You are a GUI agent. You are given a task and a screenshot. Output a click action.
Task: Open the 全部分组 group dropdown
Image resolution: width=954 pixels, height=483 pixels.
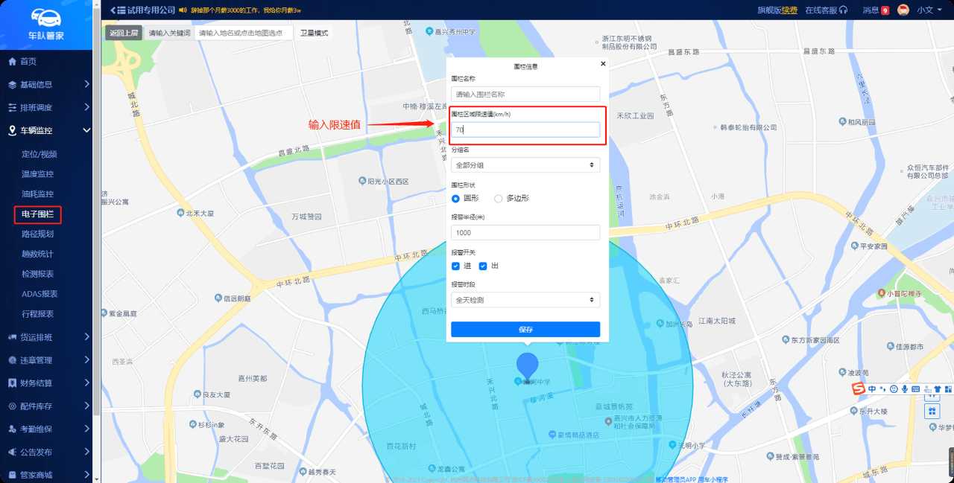[x=525, y=165]
